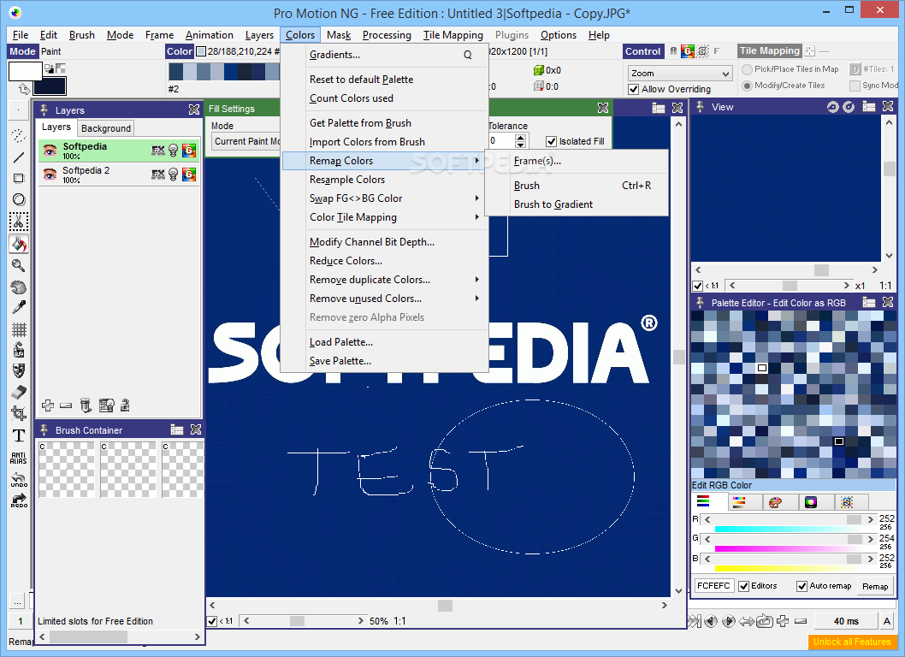Select Modify/Create Tiles radio option

748,86
